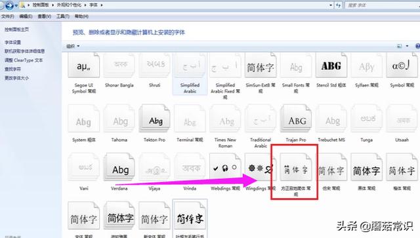Select the Shonar Bangla font icon

tap(119, 66)
